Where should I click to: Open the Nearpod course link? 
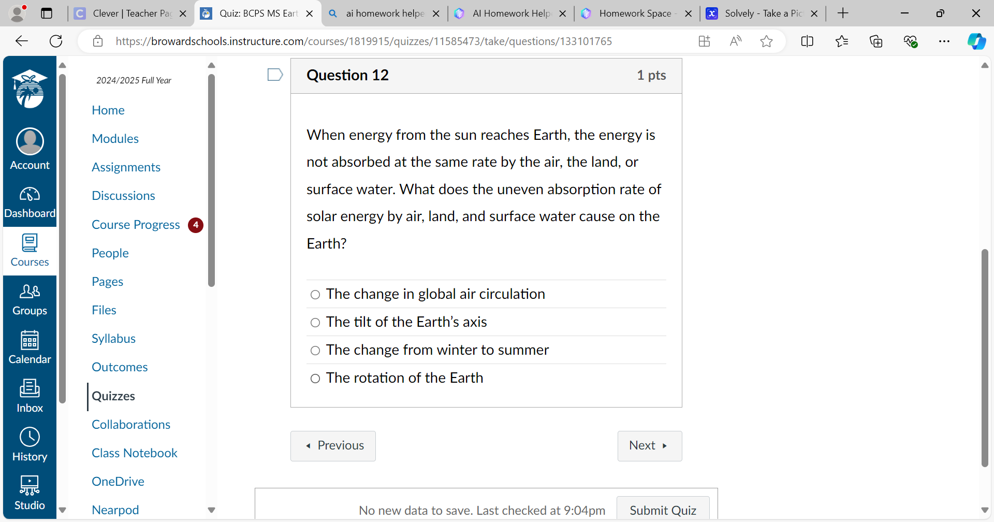pos(115,510)
